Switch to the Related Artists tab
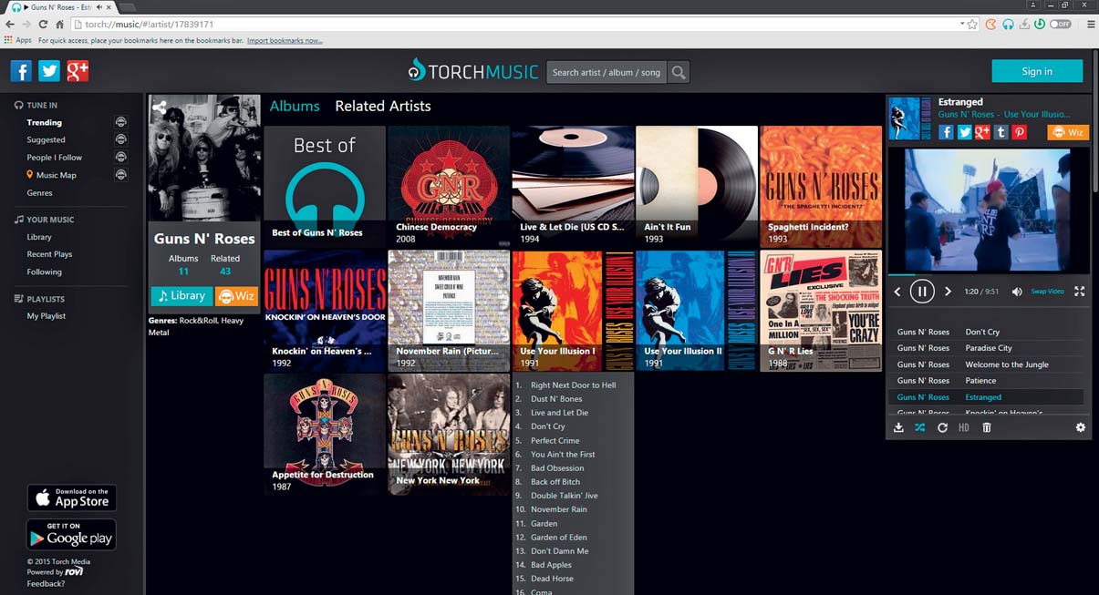This screenshot has height=595, width=1099. pyautogui.click(x=383, y=106)
